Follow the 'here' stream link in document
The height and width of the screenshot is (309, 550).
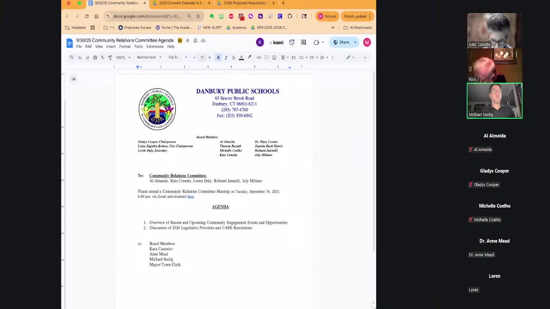(190, 197)
